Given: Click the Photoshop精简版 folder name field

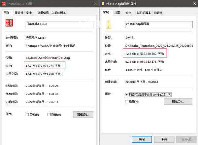Looking at the screenshot, I should click(159, 24).
